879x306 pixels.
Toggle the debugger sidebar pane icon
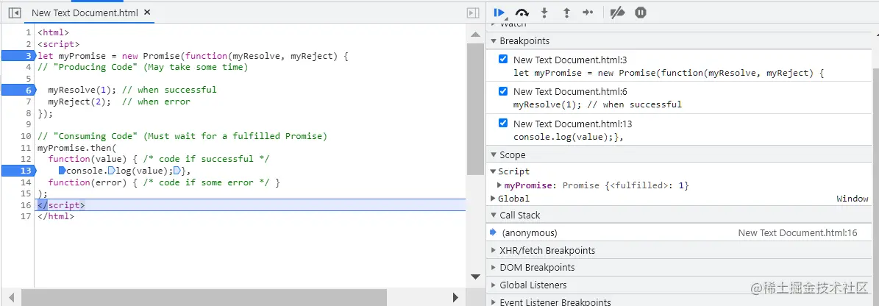[473, 13]
